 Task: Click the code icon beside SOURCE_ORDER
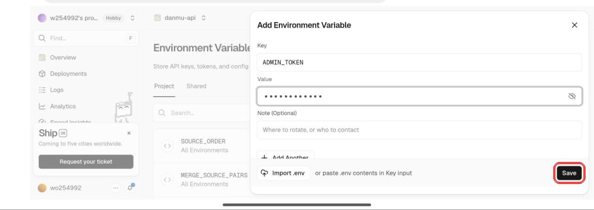(168, 146)
